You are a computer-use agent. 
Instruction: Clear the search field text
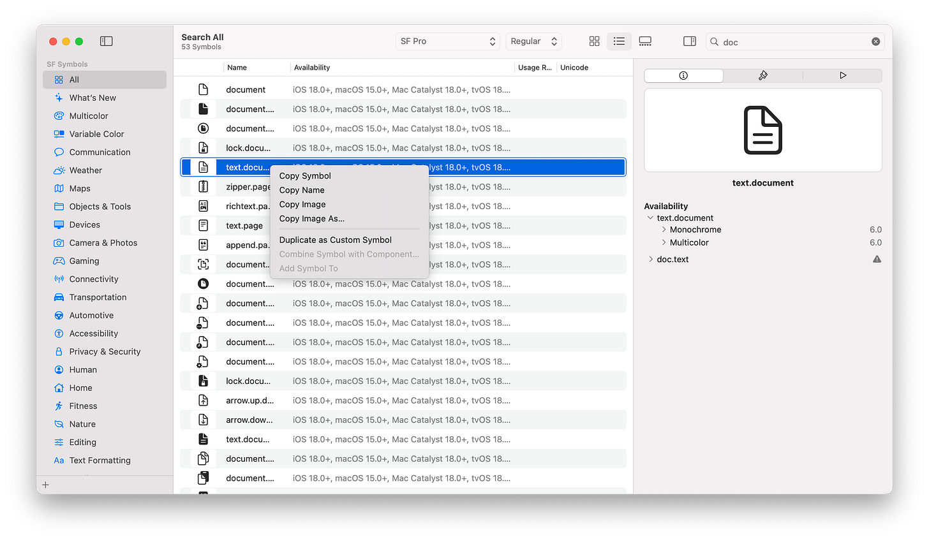coord(876,41)
